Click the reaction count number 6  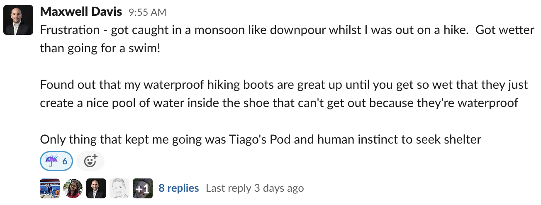tap(65, 161)
